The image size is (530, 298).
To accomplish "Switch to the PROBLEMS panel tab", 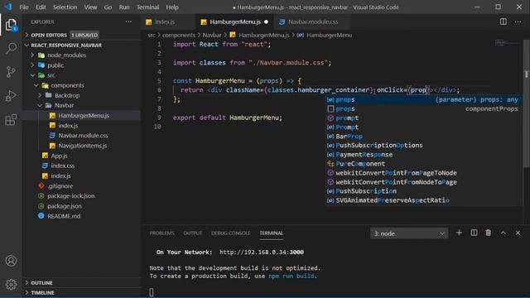I will (162, 233).
